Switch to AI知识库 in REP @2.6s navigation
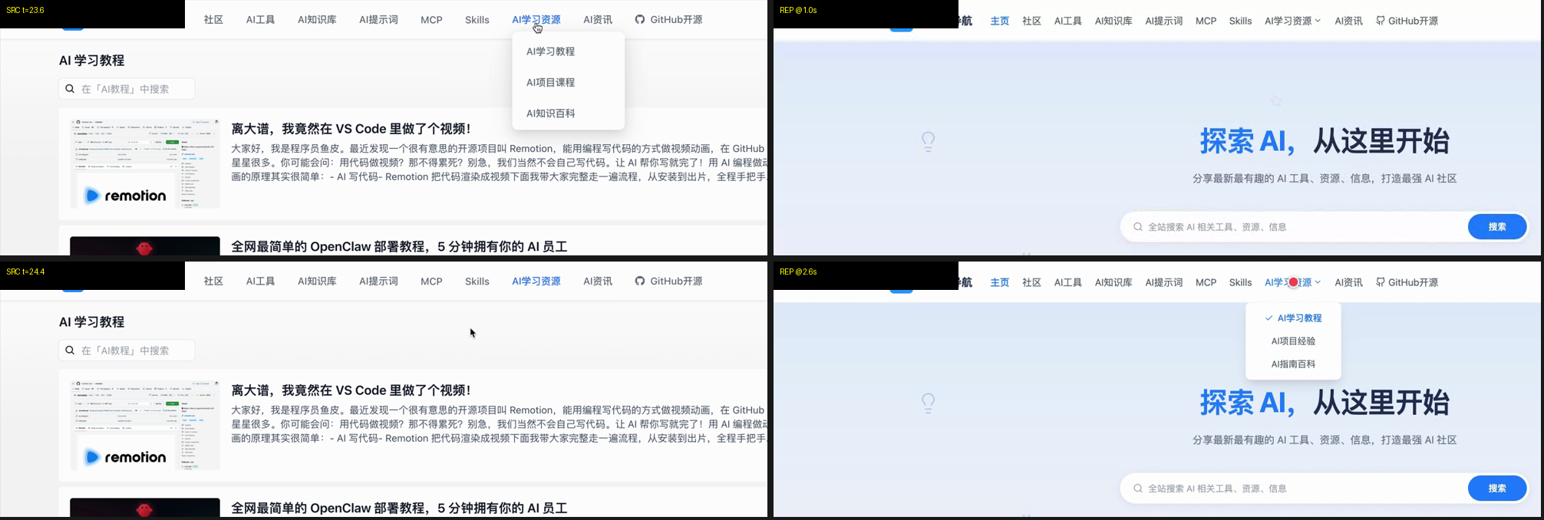This screenshot has width=1544, height=520. pos(1114,283)
